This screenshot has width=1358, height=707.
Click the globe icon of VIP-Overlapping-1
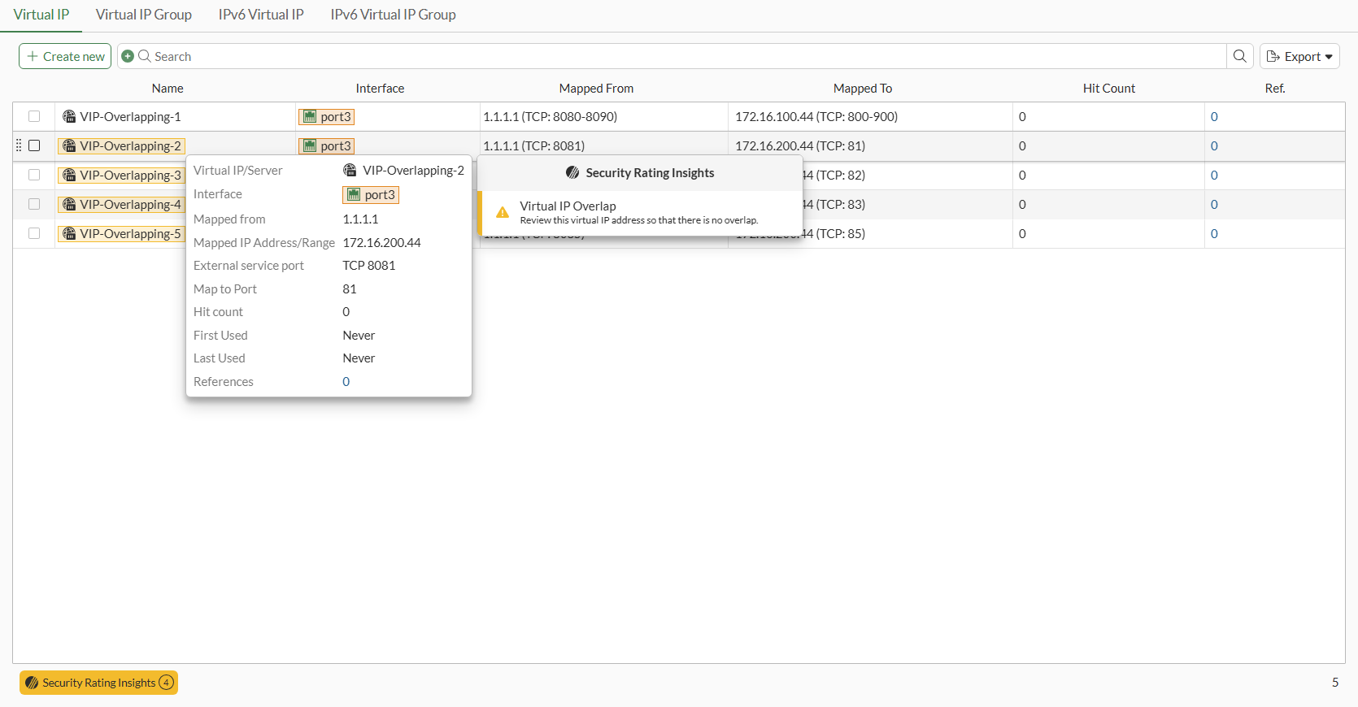pyautogui.click(x=69, y=116)
